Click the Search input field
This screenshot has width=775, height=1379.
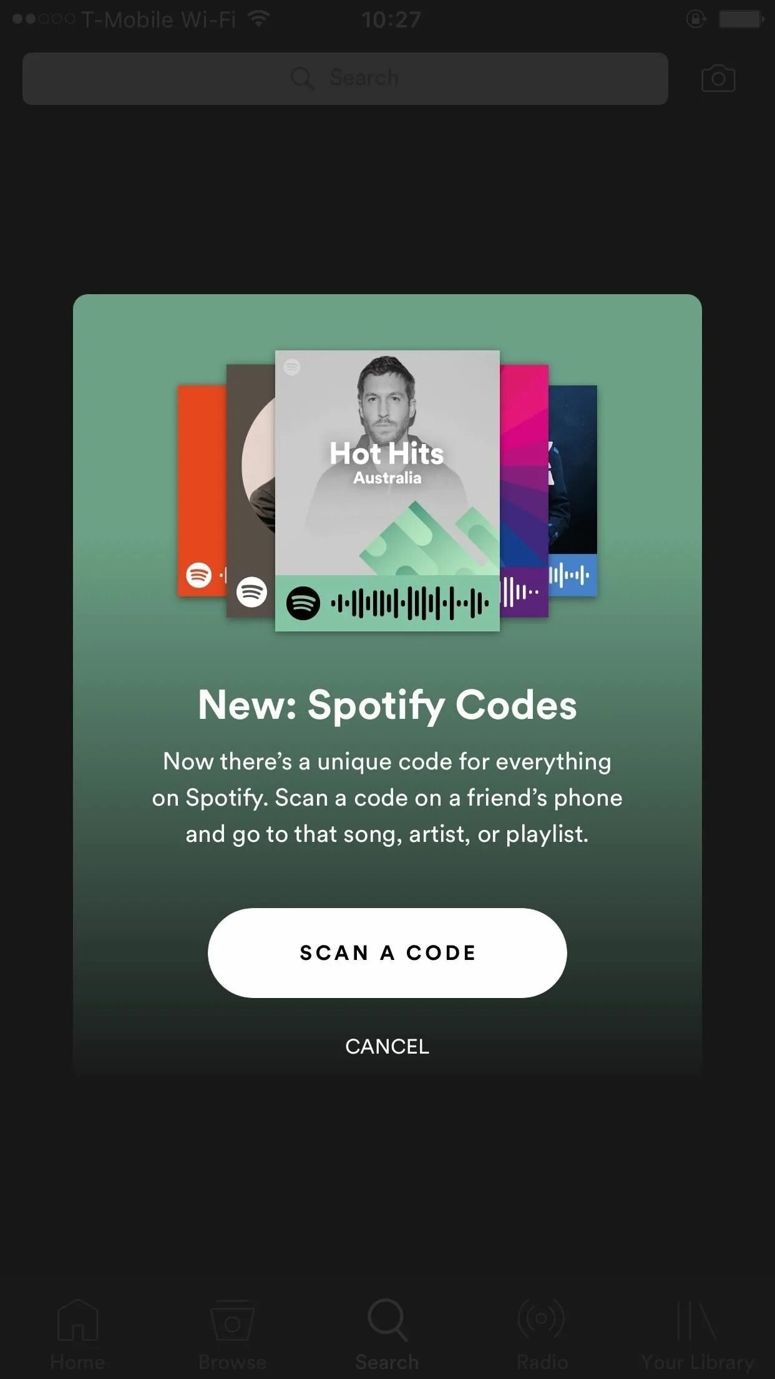(345, 79)
